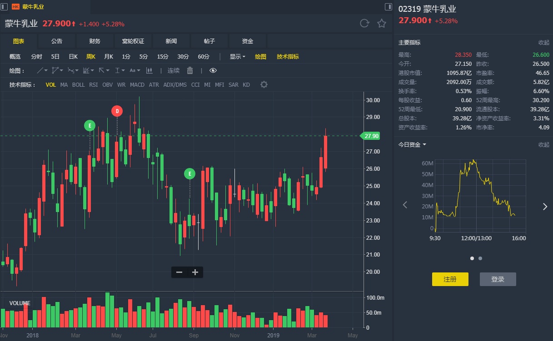Enable MA indicator
553x341 pixels.
tap(64, 85)
